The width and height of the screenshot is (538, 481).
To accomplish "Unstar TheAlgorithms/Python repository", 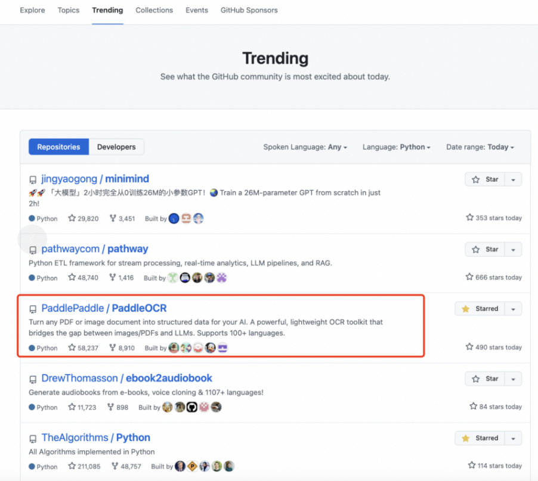I will 480,438.
